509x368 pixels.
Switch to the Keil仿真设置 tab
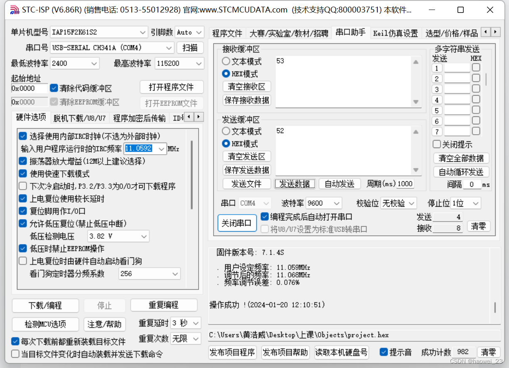pyautogui.click(x=396, y=33)
